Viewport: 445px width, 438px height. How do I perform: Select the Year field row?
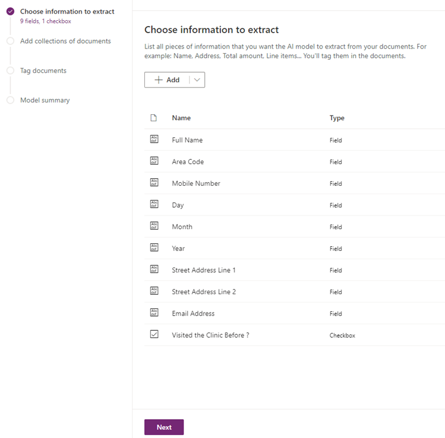tap(178, 249)
